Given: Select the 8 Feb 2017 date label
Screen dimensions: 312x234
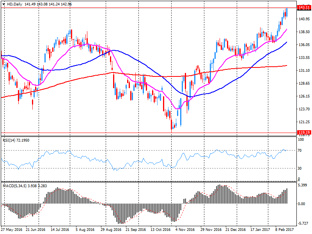Looking at the screenshot, I should tap(285, 229).
